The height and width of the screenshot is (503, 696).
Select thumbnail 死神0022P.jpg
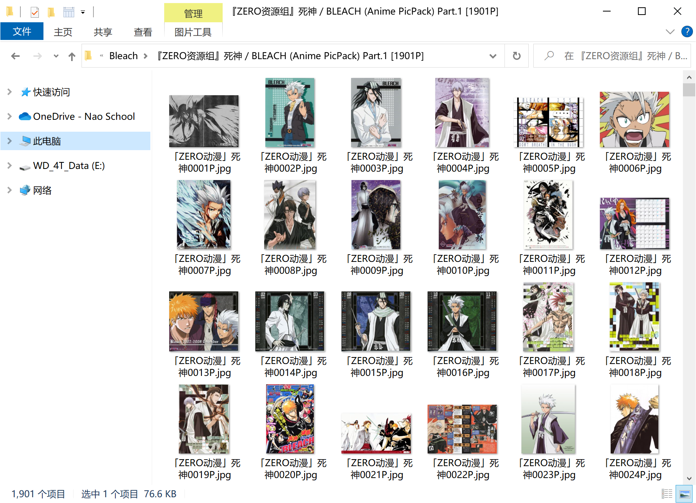462,429
